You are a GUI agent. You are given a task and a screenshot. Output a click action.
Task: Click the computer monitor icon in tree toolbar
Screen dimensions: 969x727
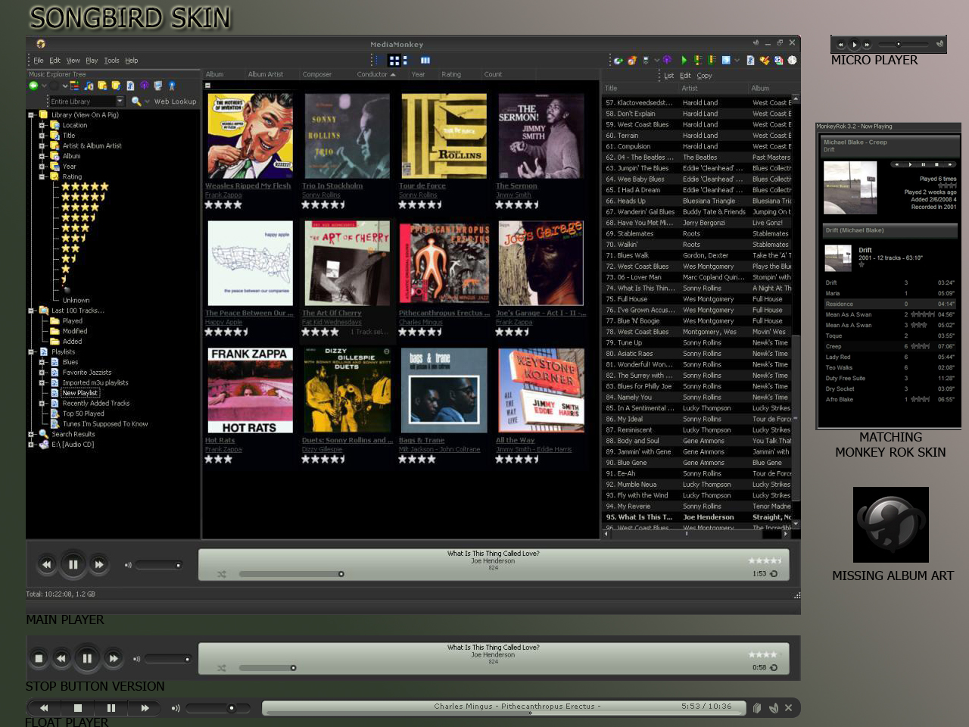pyautogui.click(x=157, y=86)
